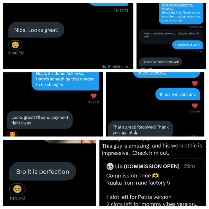Image resolution: width=209 pixels, height=209 pixels.
Task: Select the 'Thanks so much for the art!' bubble
Action: point(161,62)
